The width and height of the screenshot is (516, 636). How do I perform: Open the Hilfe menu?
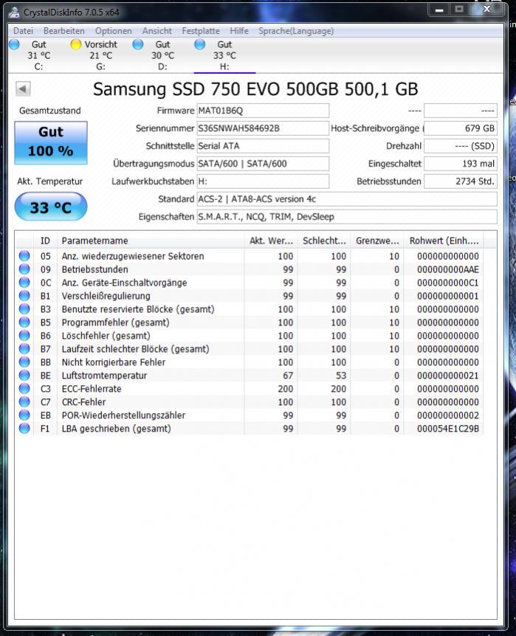point(239,31)
